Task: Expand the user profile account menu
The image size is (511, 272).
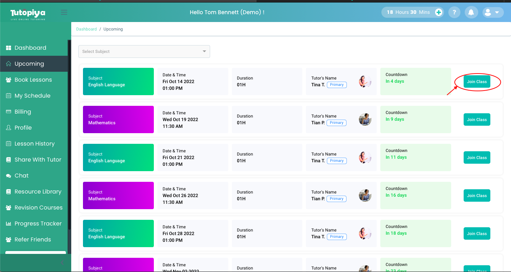Action: pyautogui.click(x=493, y=12)
